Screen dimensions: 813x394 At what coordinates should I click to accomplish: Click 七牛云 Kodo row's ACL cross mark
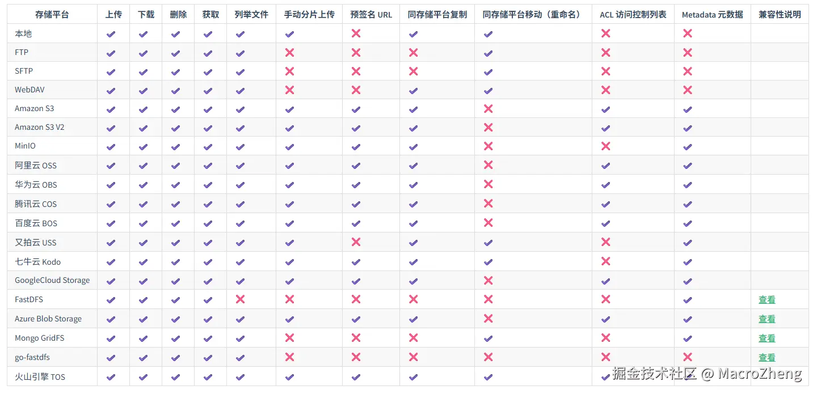[x=605, y=261]
